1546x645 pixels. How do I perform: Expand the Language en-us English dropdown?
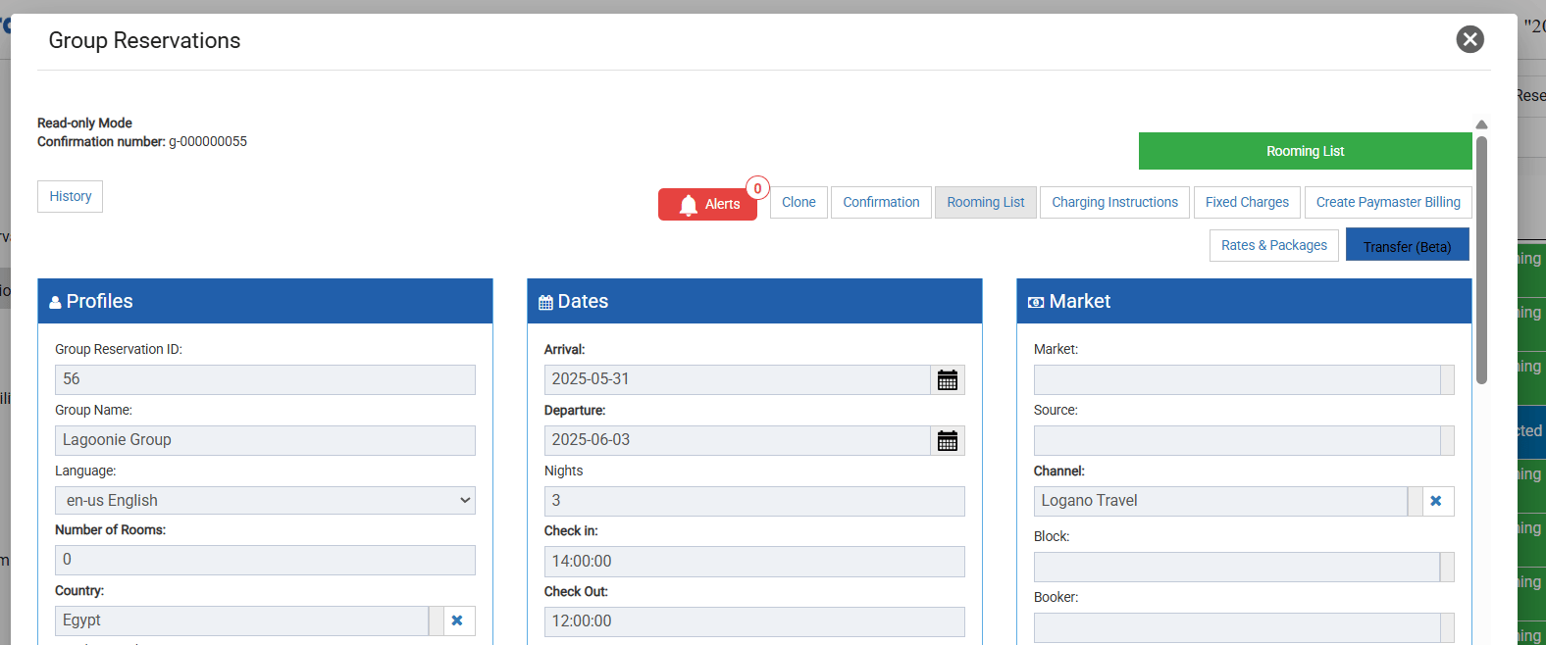point(265,501)
